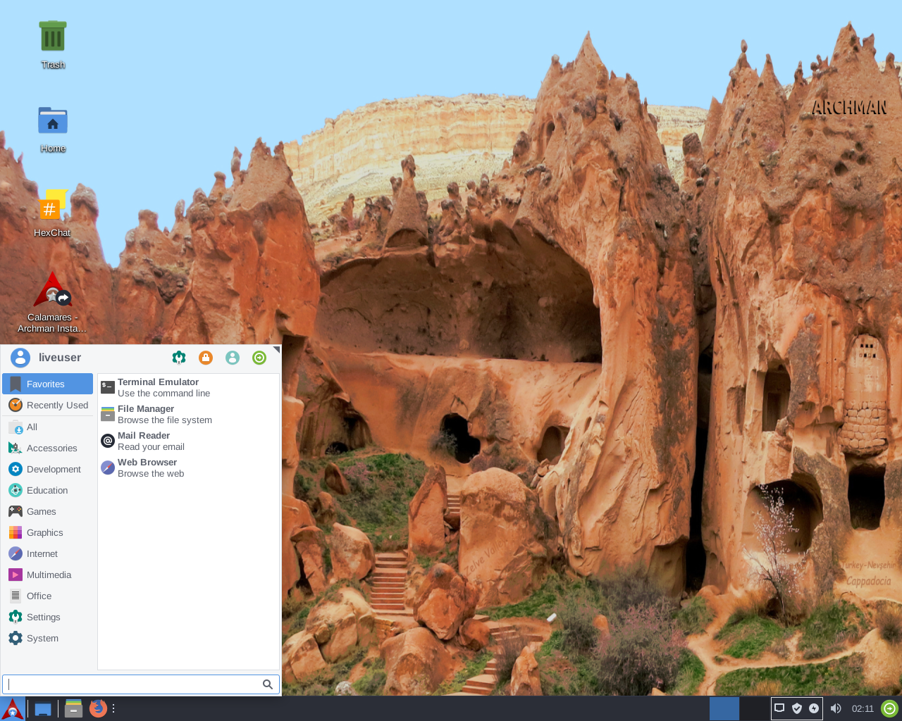Launch Web Browser from favorites
The image size is (902, 721).
[188, 468]
